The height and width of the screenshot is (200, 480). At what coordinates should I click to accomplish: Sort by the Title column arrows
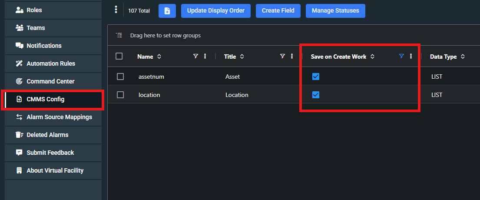(x=242, y=57)
